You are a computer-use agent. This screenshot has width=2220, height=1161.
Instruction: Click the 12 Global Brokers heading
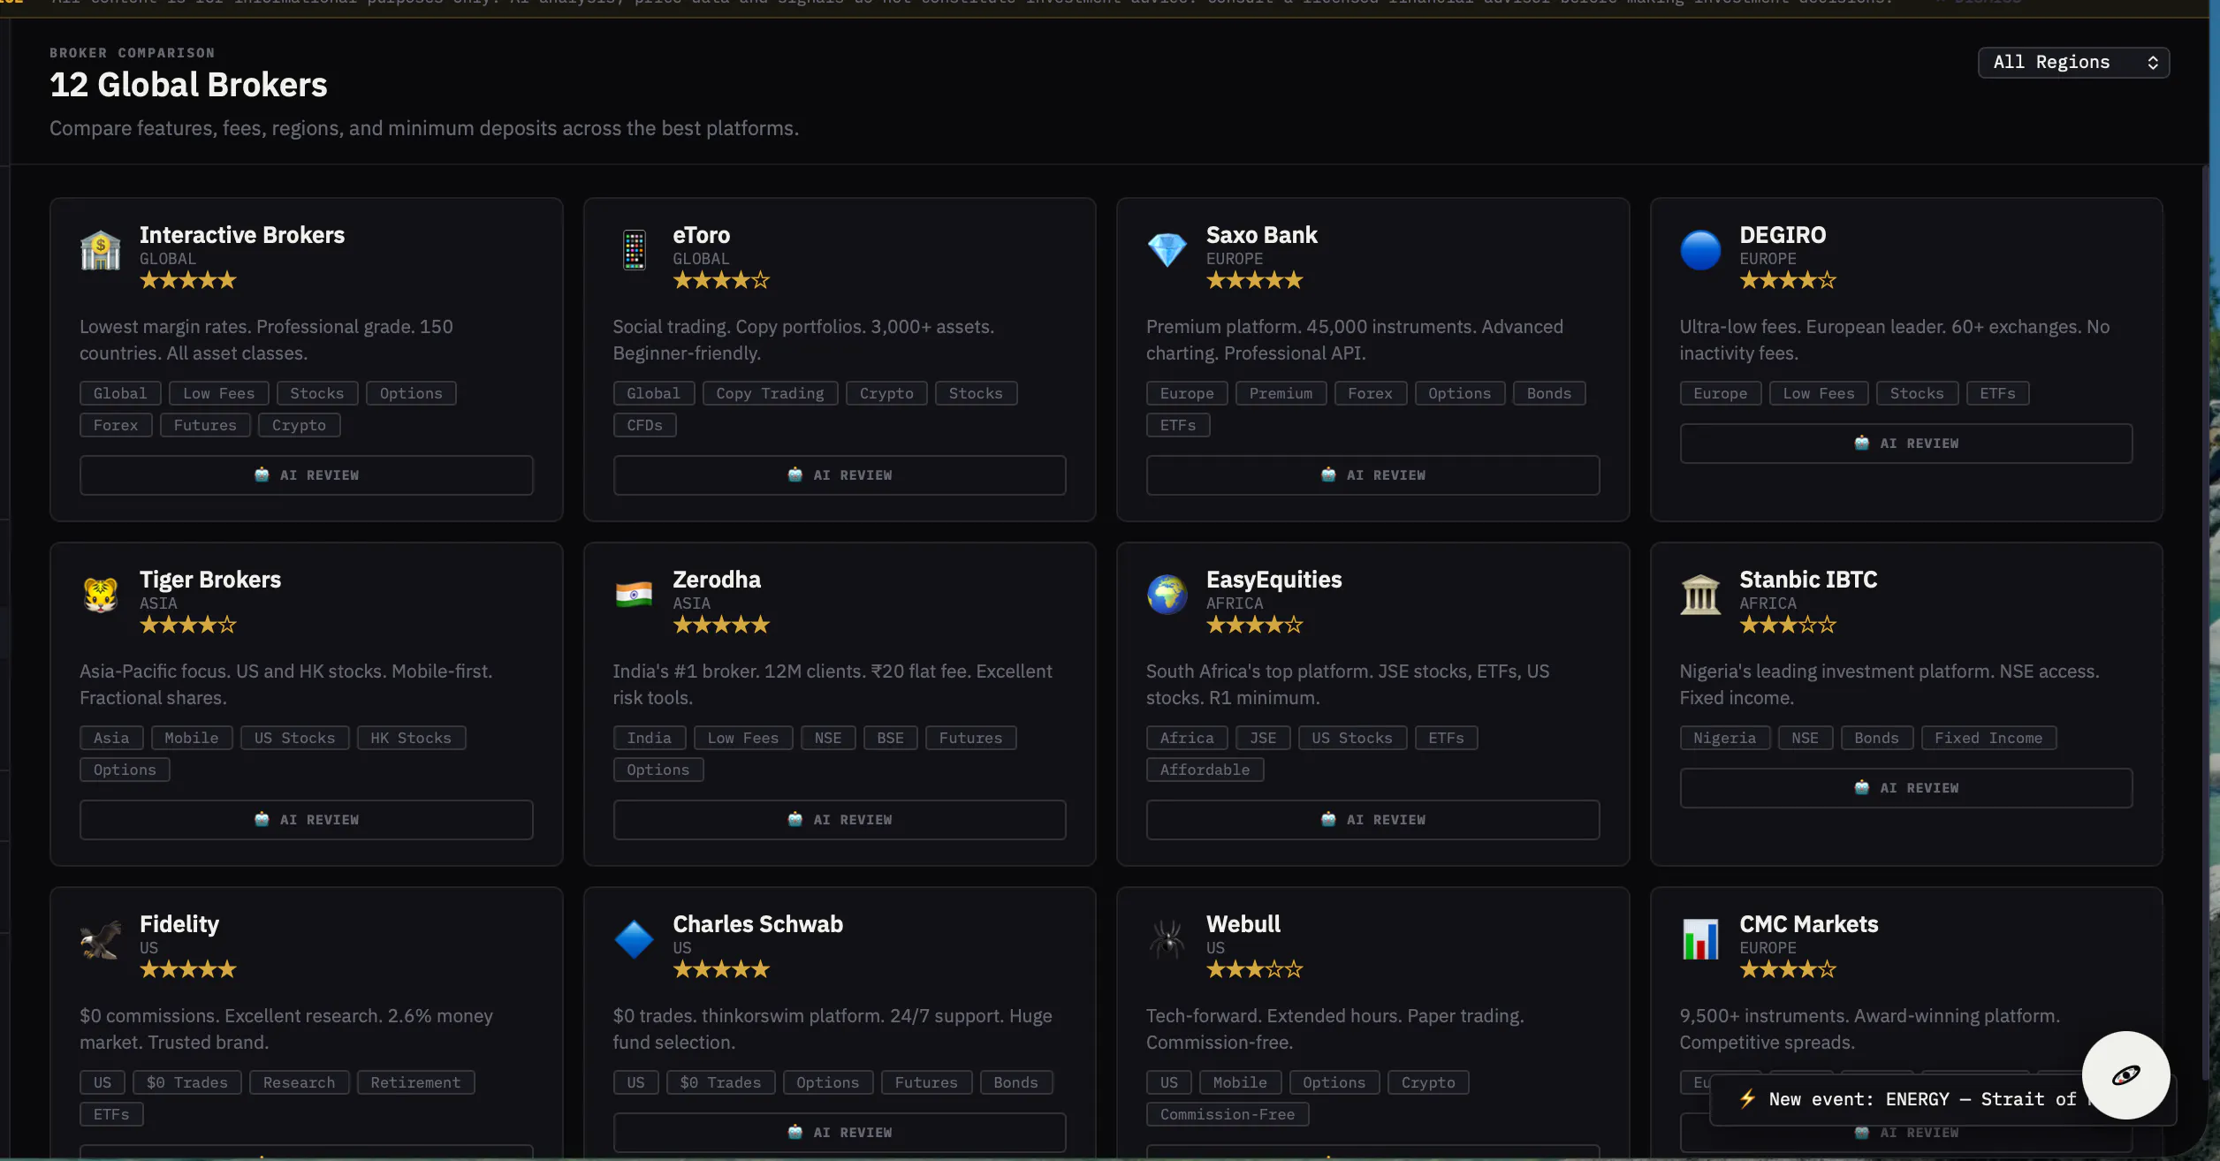click(x=188, y=85)
